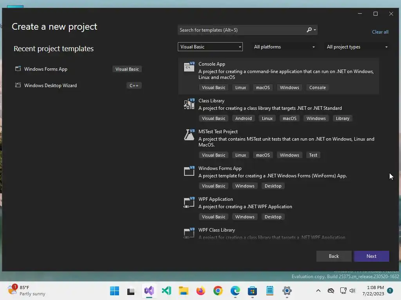The height and width of the screenshot is (300, 401).
Task: Choose recent Windows Forms App template
Action: pyautogui.click(x=78, y=69)
